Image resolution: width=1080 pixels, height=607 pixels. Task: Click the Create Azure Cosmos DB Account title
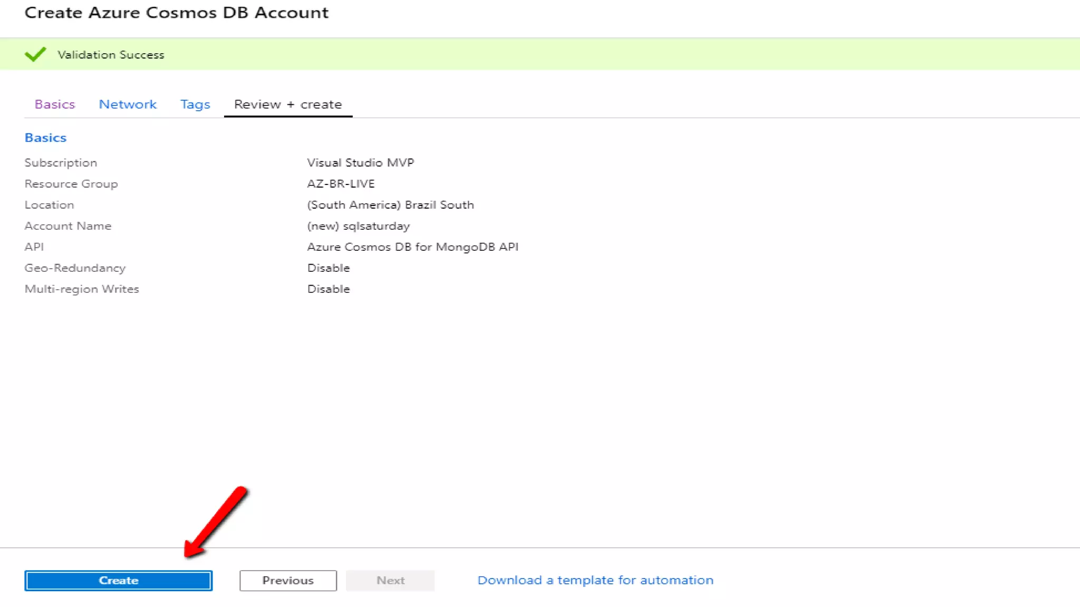tap(177, 13)
